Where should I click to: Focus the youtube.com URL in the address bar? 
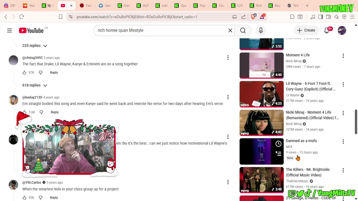coord(137,17)
